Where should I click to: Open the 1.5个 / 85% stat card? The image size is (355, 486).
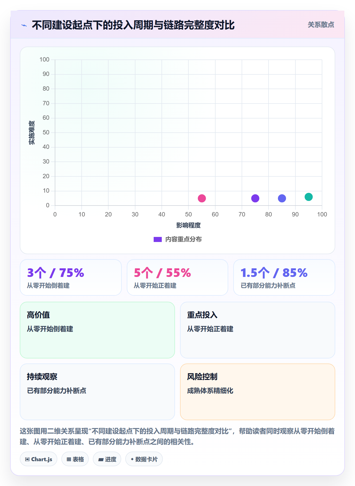284,277
